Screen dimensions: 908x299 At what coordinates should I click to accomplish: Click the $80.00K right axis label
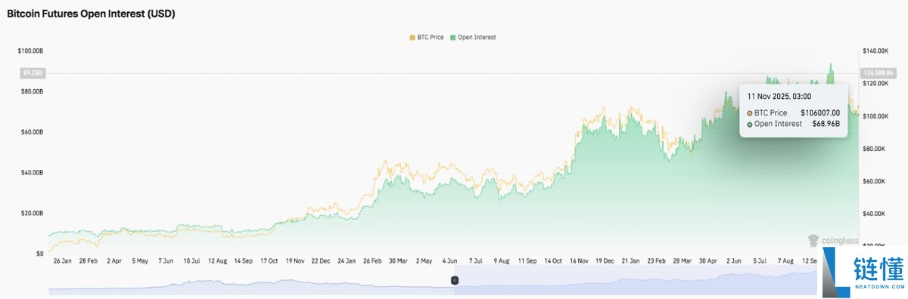873,149
